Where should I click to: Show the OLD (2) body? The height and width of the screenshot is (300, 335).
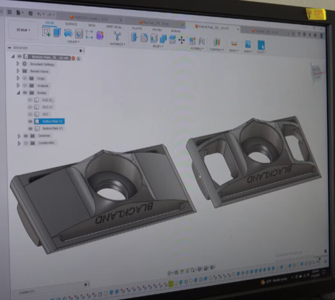tap(30, 100)
